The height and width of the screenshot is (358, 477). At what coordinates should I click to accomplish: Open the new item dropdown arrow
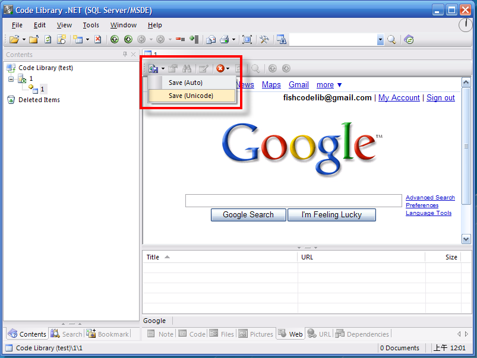87,40
